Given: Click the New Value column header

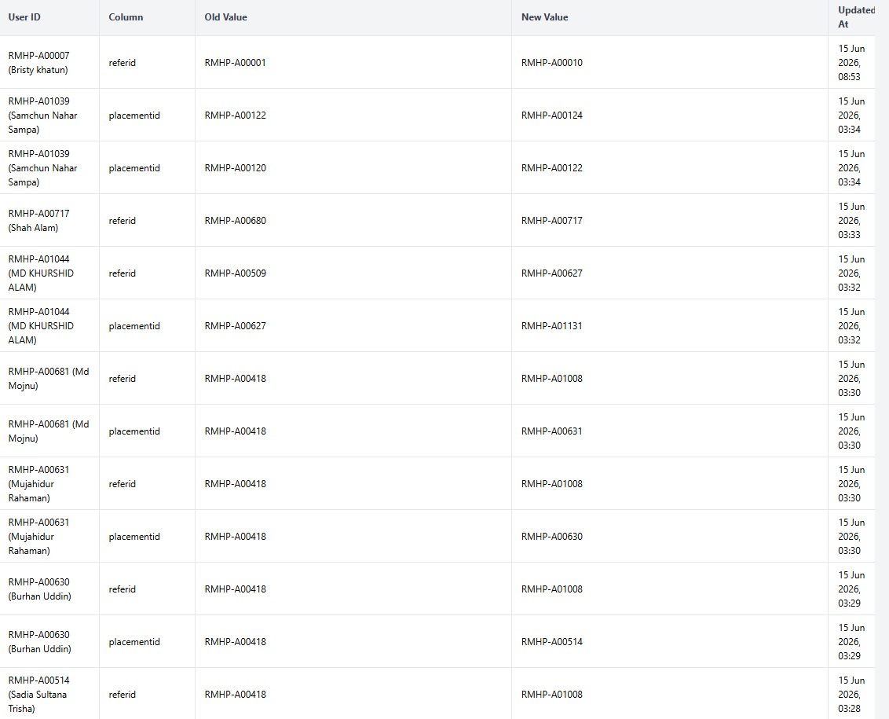Looking at the screenshot, I should 544,17.
